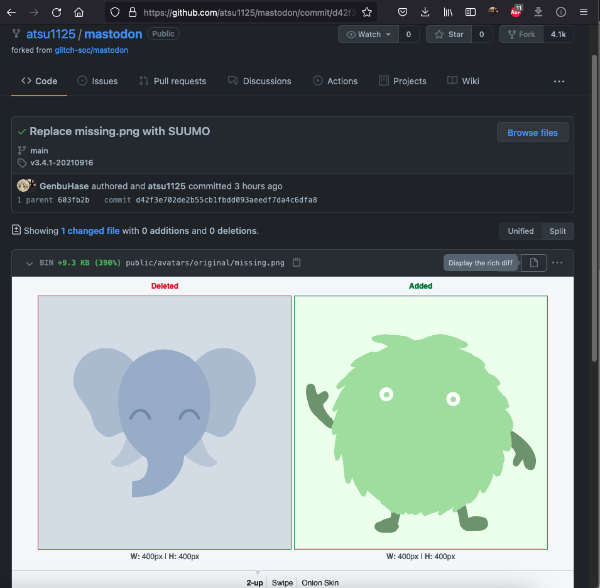Select Onion Skin image comparison mode
Screen dimensions: 600x588
coord(320,582)
